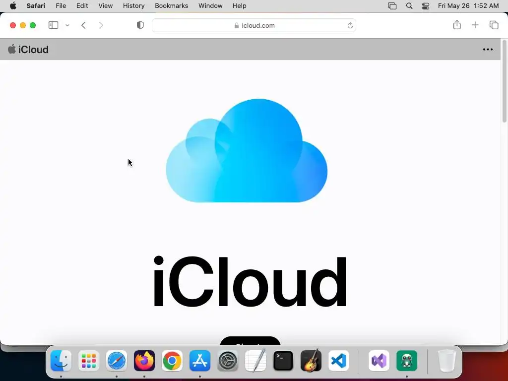Viewport: 508px width, 381px height.
Task: Open the Apple menu
Action: (x=13, y=6)
